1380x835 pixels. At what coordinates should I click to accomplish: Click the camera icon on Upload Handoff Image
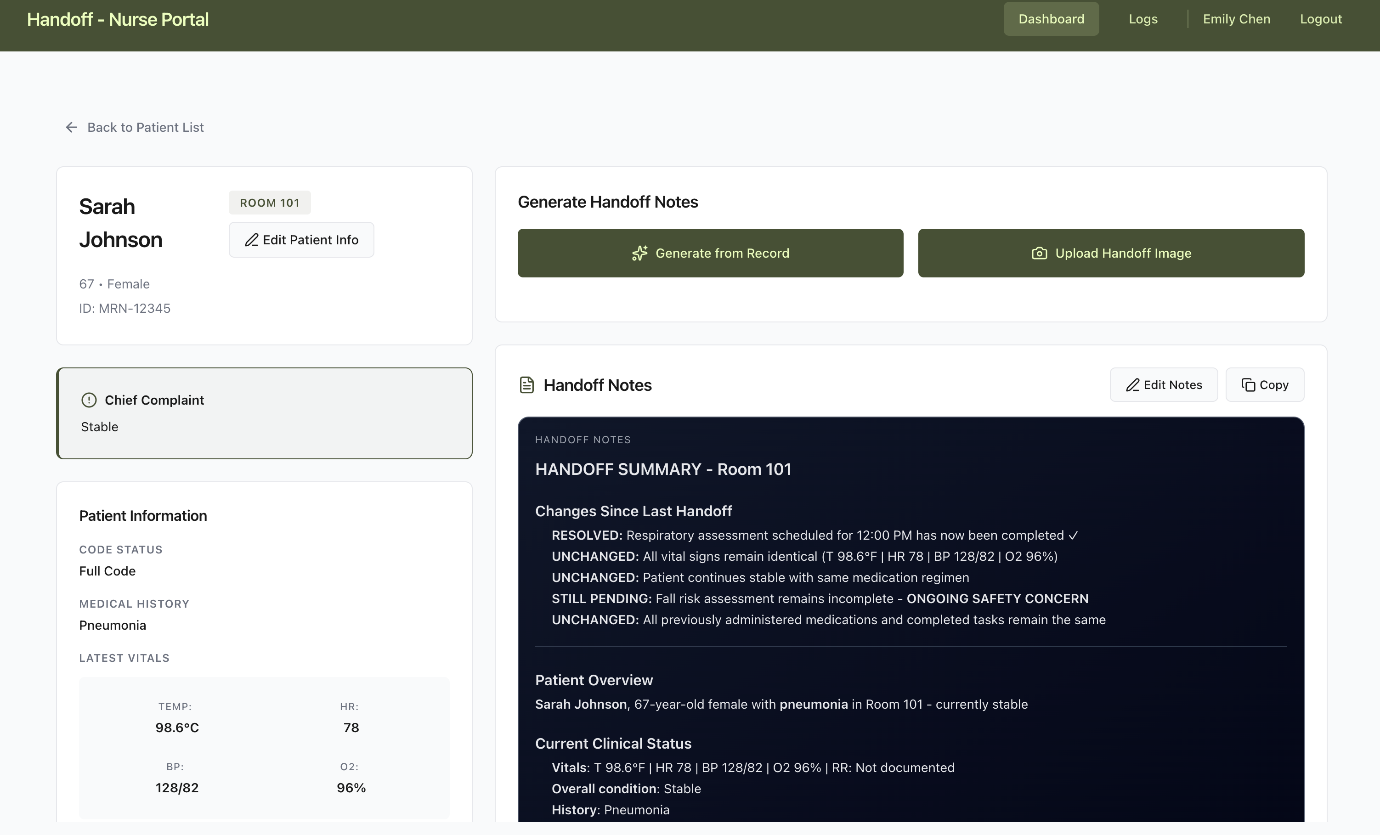(x=1039, y=253)
